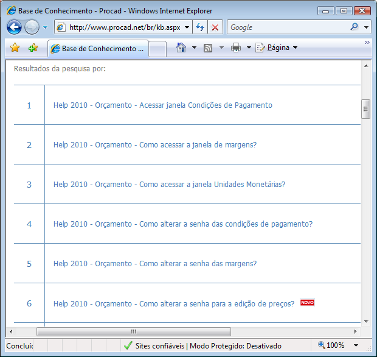
Task: Click the browser Back button
Action: (x=14, y=27)
